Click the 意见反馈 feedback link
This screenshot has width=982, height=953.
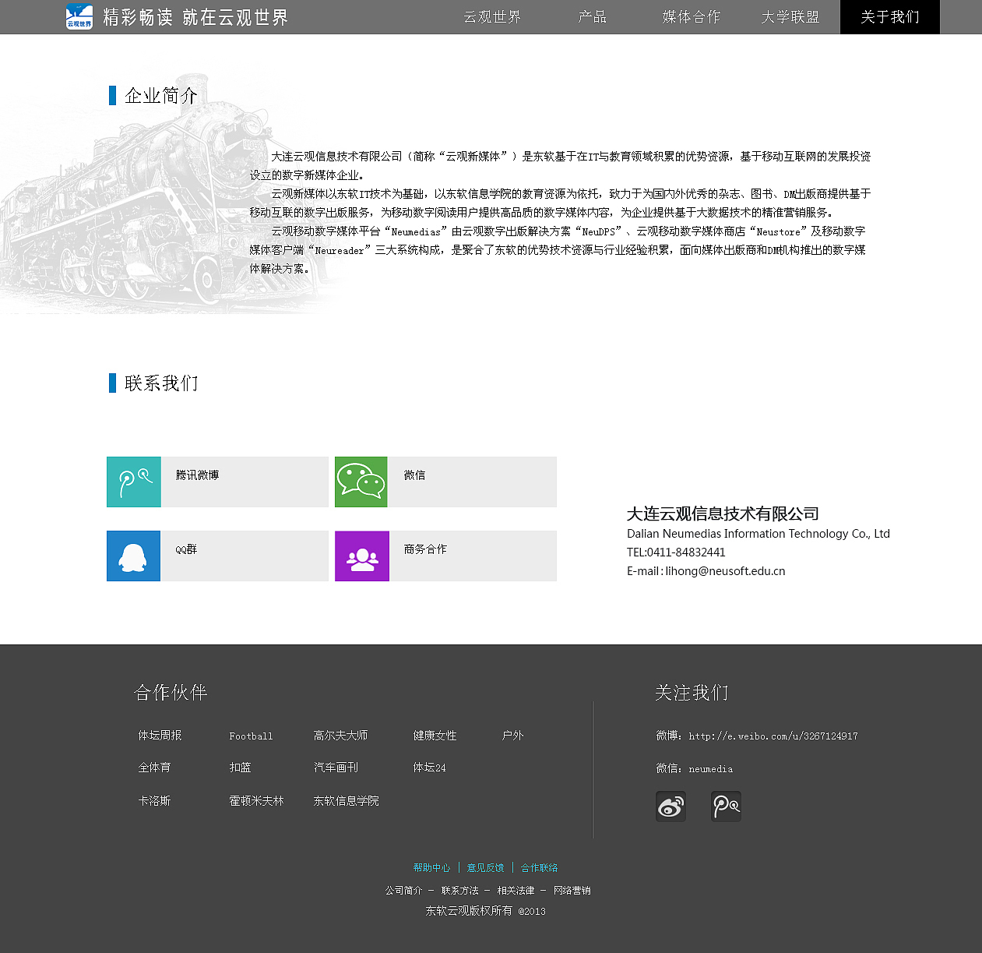(485, 867)
